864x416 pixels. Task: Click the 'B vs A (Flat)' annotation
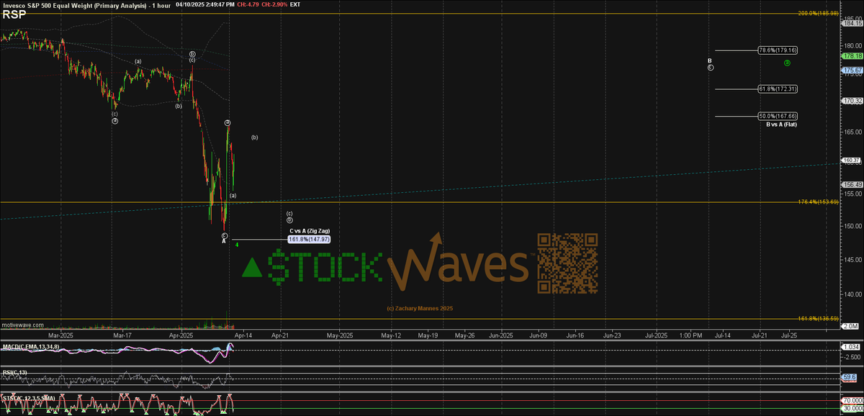click(781, 124)
